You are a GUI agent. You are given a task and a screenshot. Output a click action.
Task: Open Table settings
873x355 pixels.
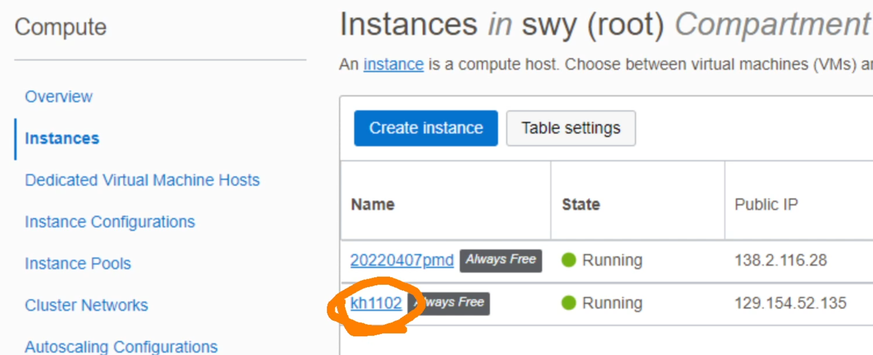point(571,128)
